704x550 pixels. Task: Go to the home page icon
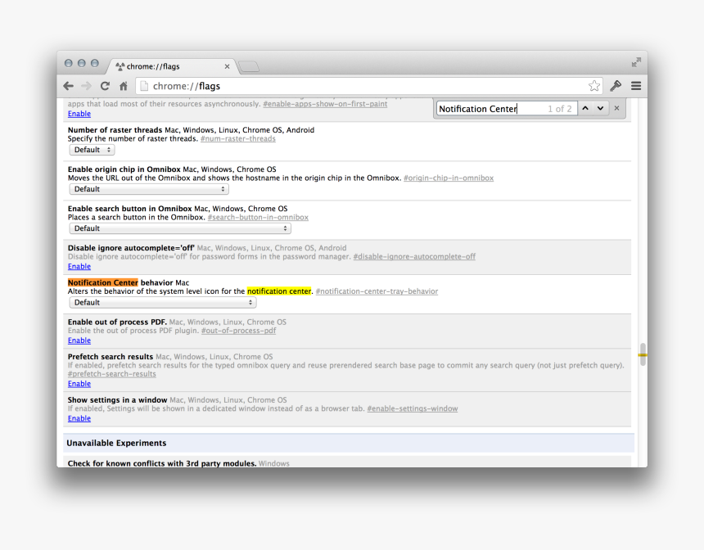(x=124, y=86)
